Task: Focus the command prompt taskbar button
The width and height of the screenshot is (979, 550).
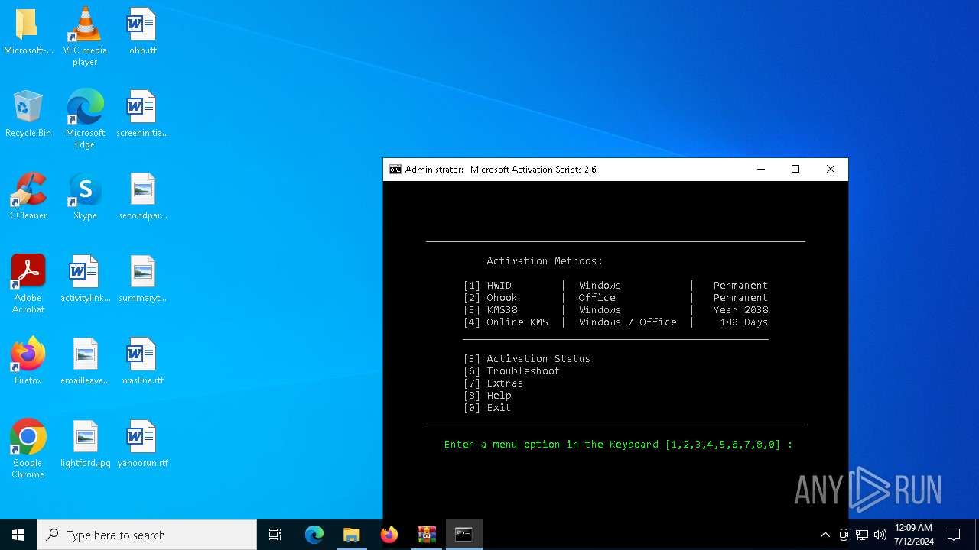Action: [464, 535]
